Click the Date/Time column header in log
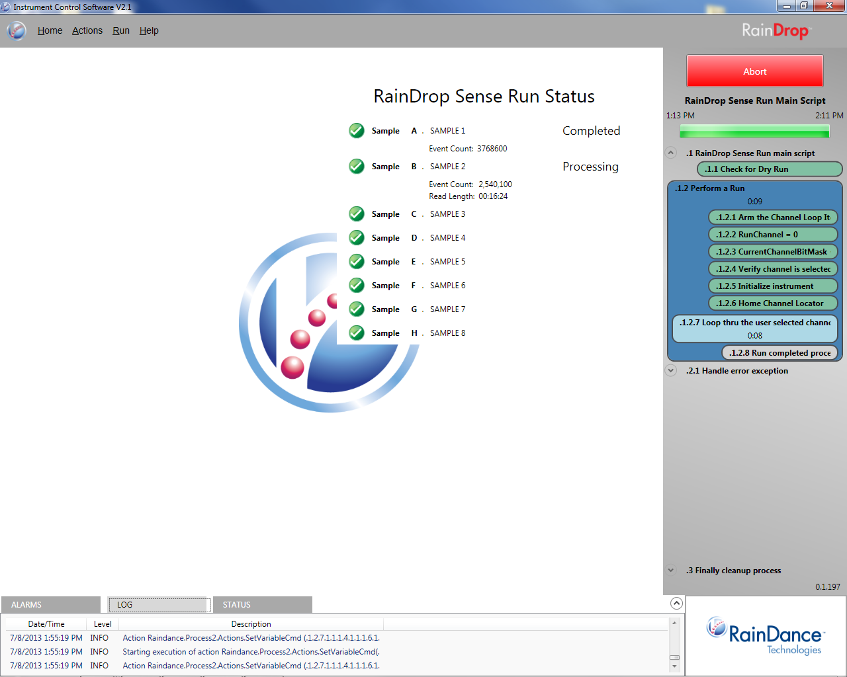Image resolution: width=847 pixels, height=677 pixels. click(46, 624)
